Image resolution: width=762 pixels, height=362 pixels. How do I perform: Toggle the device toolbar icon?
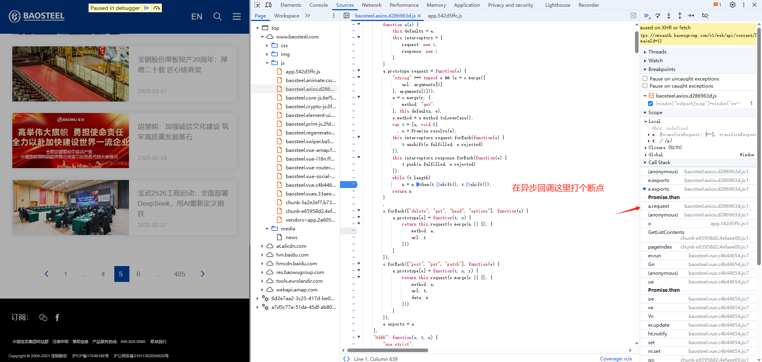click(268, 5)
